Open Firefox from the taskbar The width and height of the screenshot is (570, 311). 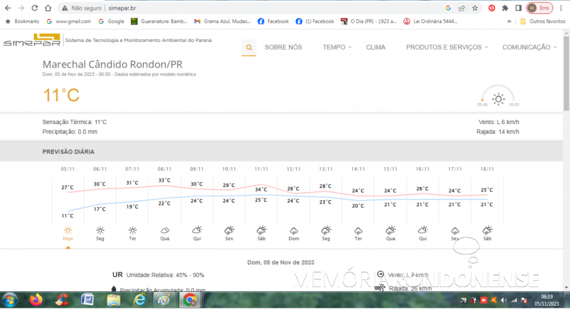tap(36, 300)
